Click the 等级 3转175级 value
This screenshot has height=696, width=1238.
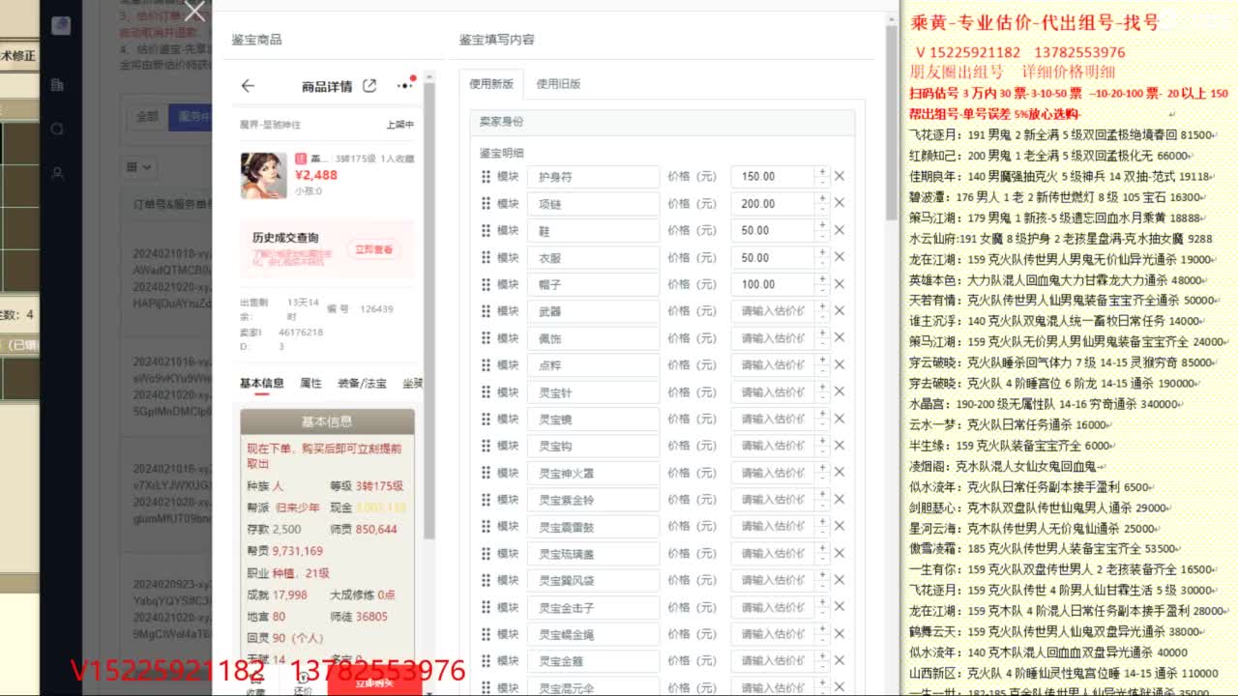[x=379, y=486]
